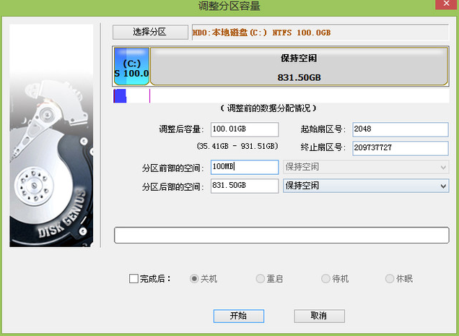Screen dimensions: 459x336
Task: Click the 调整后容量 input field
Action: (x=245, y=129)
